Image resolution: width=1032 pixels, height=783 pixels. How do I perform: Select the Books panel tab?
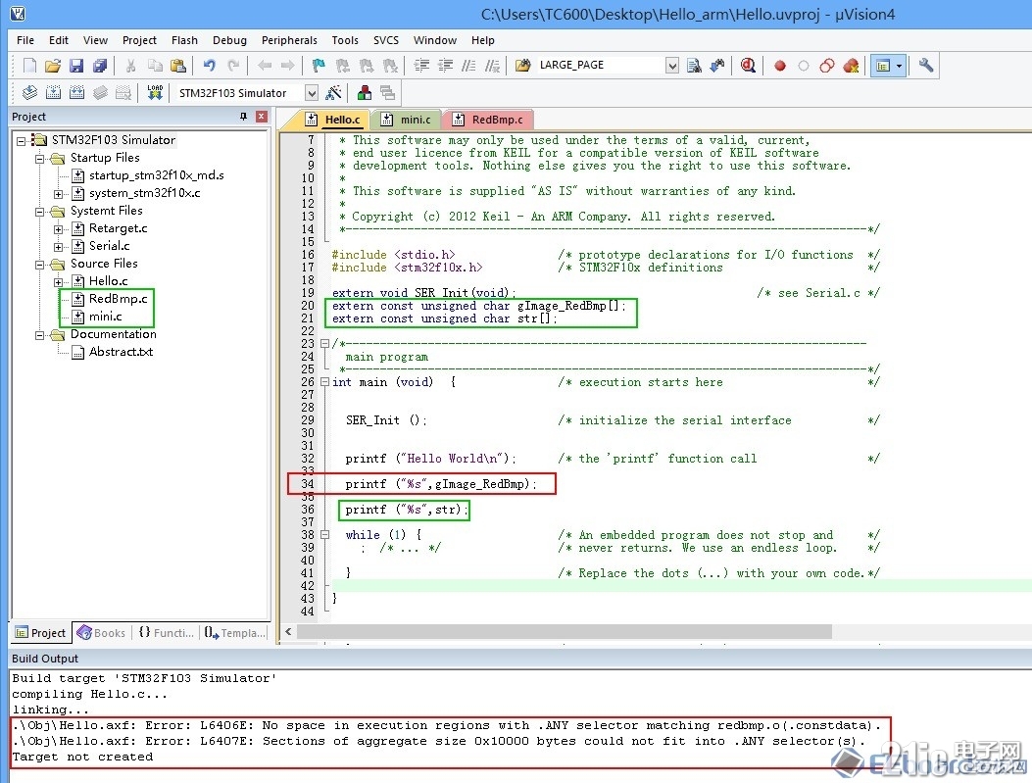coord(101,632)
